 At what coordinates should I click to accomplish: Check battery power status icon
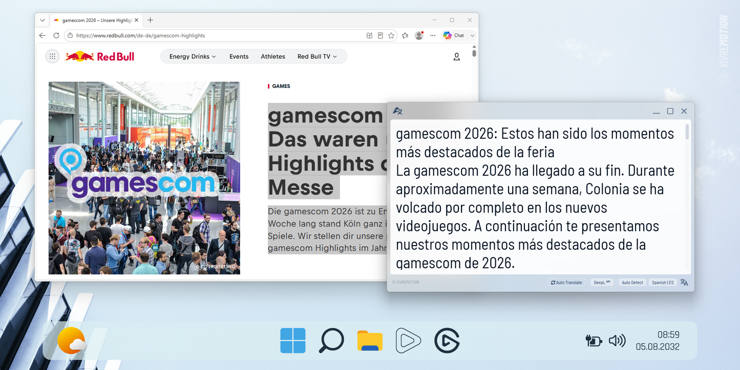click(x=594, y=341)
